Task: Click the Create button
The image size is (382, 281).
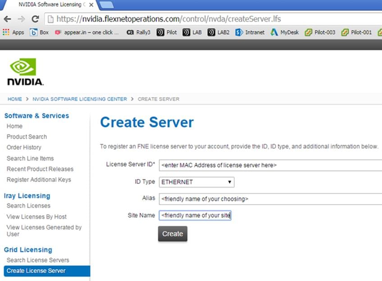Action: [173, 234]
